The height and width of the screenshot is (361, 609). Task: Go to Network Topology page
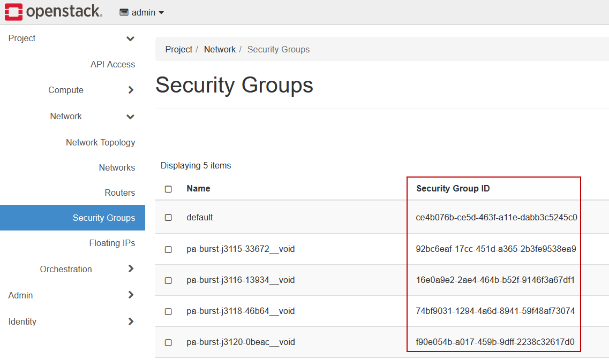click(x=100, y=142)
